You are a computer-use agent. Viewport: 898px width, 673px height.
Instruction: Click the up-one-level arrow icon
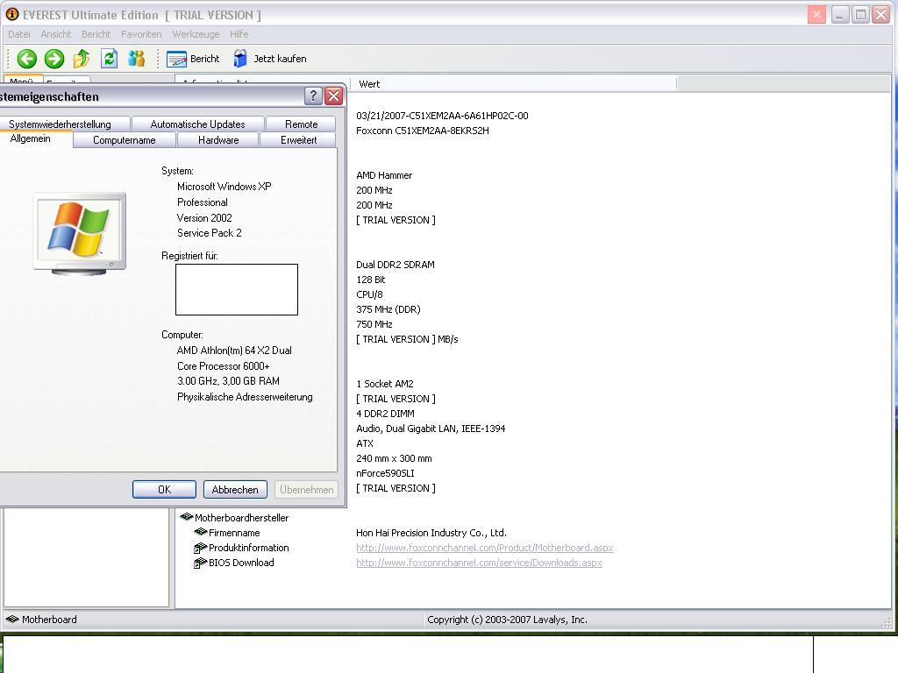[82, 59]
